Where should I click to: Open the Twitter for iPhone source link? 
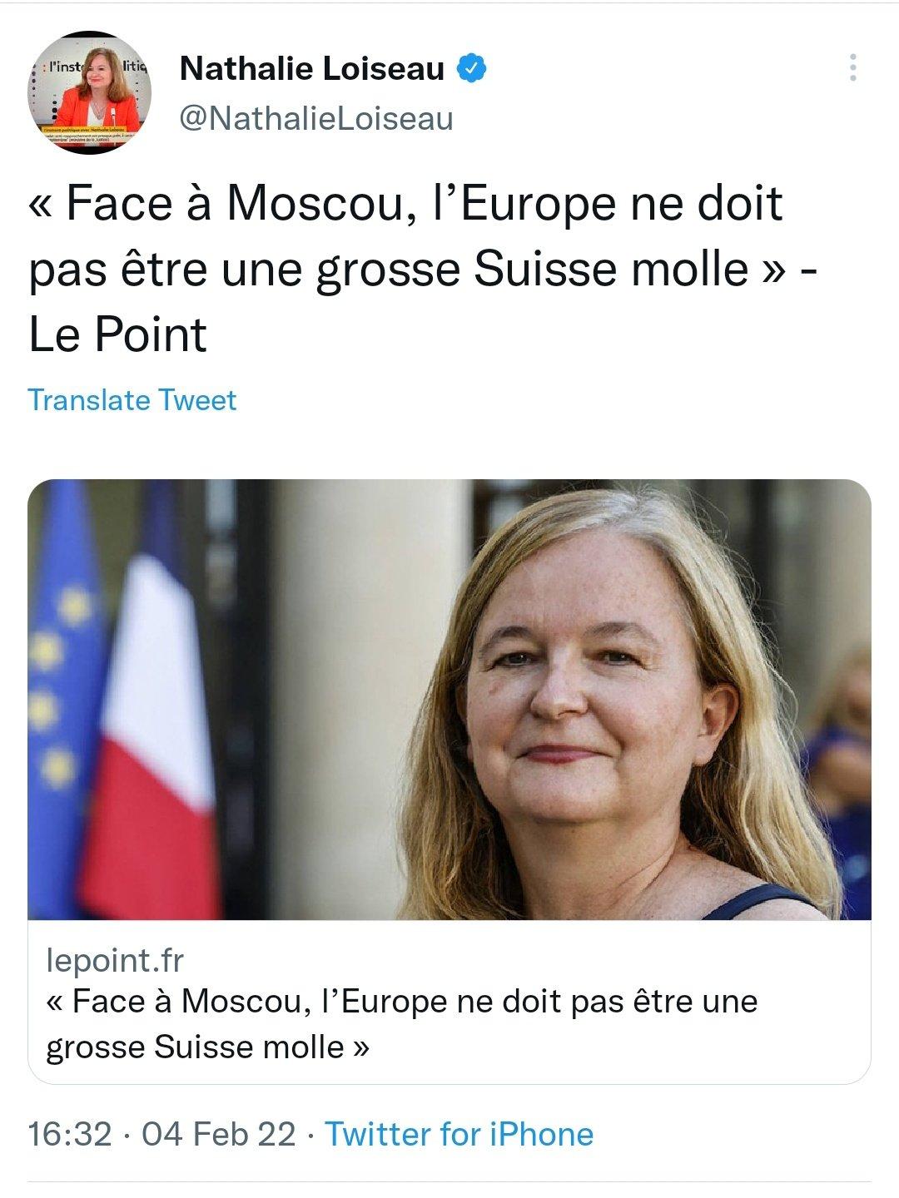(459, 1134)
